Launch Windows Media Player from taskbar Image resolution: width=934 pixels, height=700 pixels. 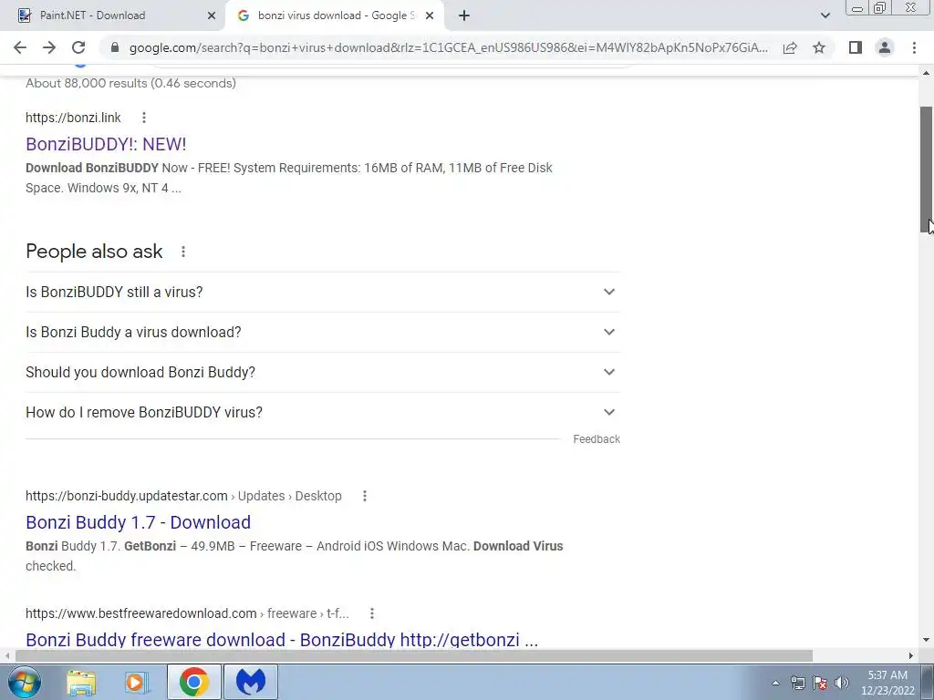click(x=136, y=683)
